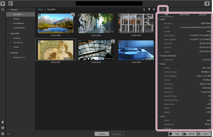
Task: Open notifications bell icon
Action: click(x=3, y=122)
